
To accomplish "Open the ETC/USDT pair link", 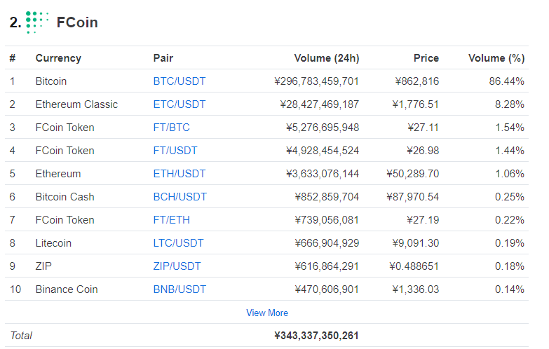I will click(x=179, y=104).
